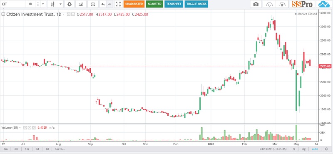Click the Go to... date link

60,149
